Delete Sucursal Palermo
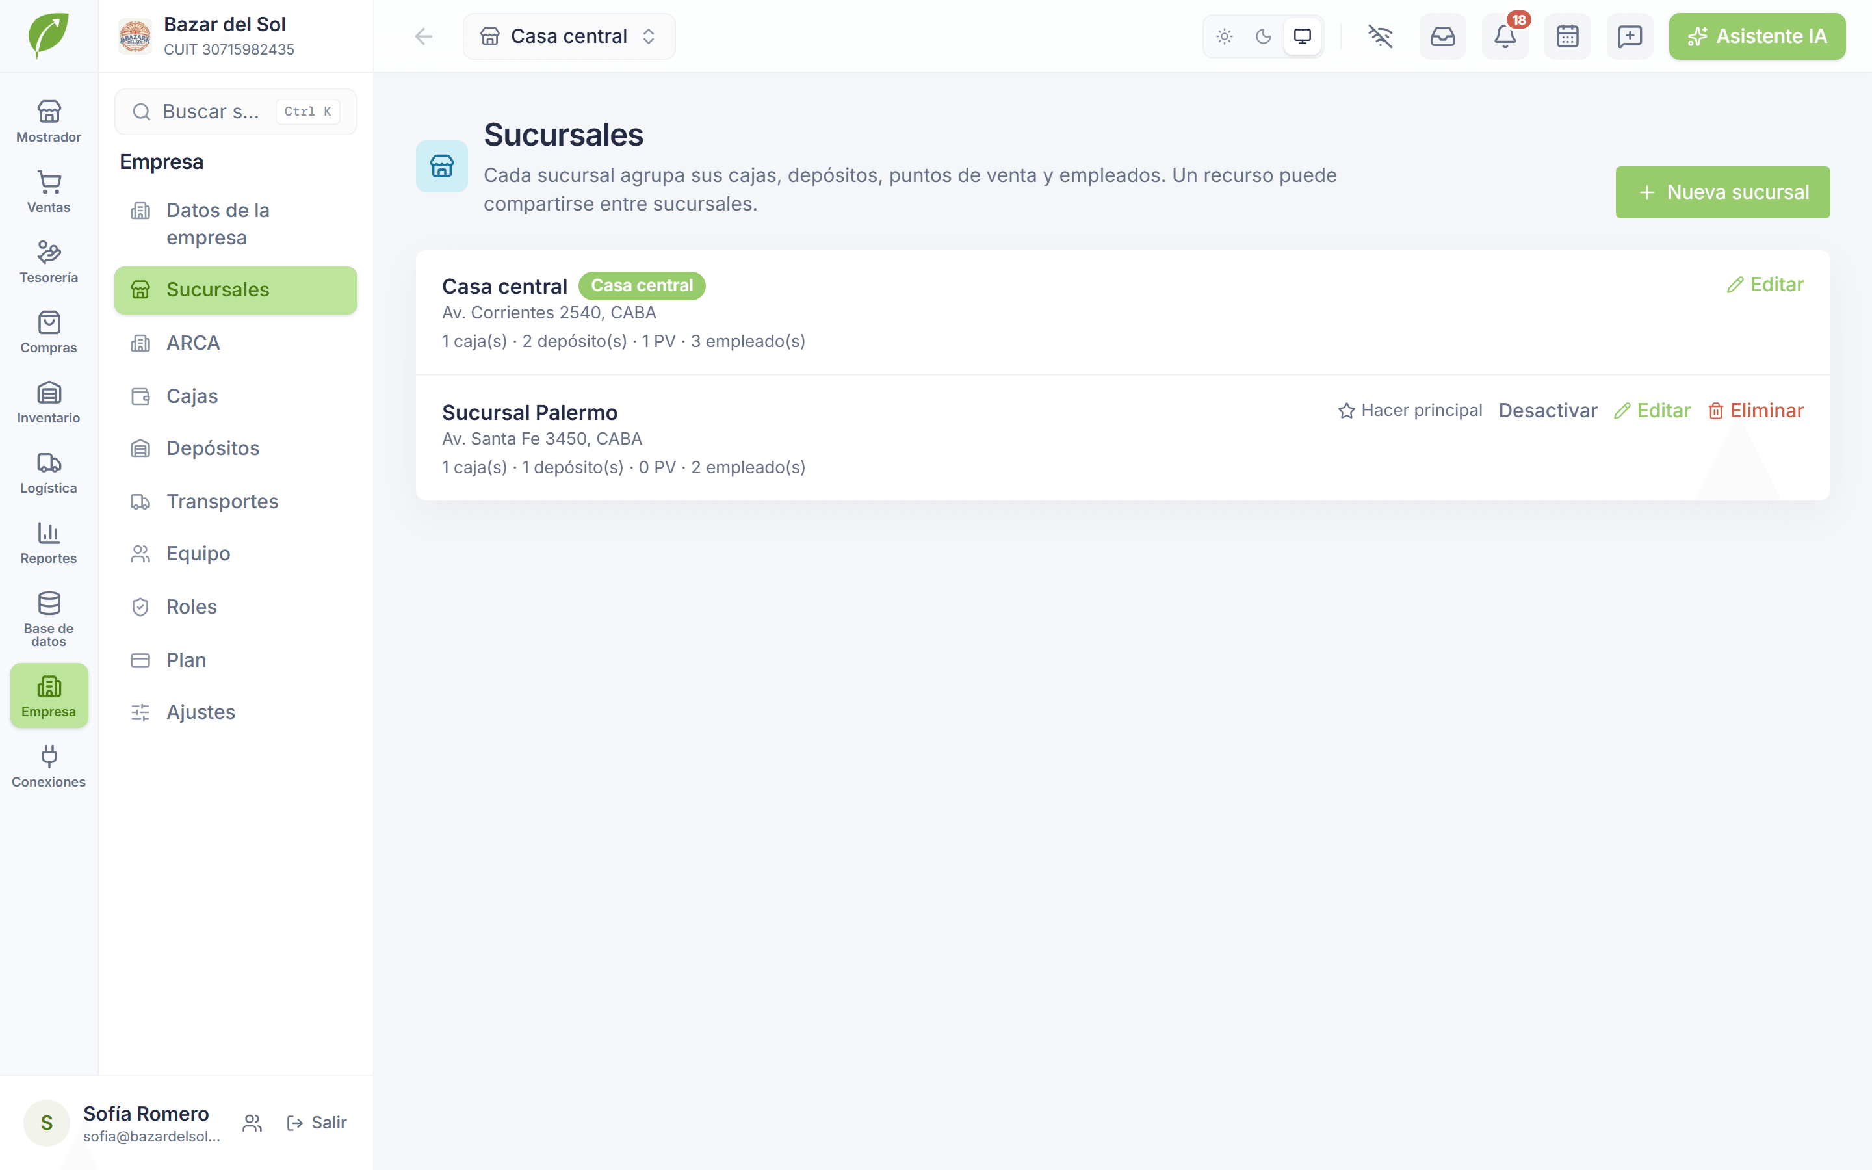 click(x=1756, y=411)
